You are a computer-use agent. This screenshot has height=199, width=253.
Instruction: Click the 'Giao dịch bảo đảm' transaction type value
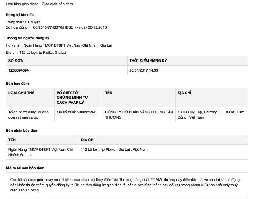pyautogui.click(x=57, y=4)
